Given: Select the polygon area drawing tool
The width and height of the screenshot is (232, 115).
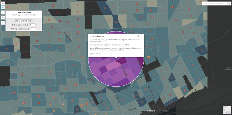Looking at the screenshot, I should [17, 21].
